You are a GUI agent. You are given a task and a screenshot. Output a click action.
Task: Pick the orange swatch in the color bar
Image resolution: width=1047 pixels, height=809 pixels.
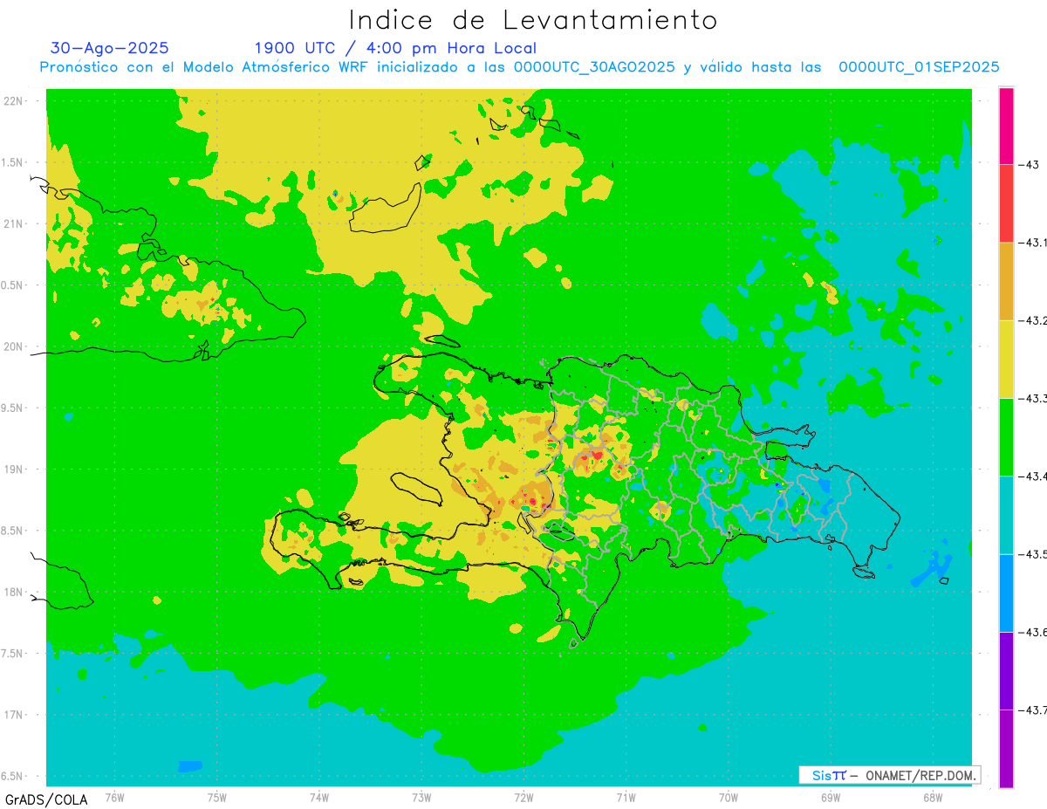point(1006,281)
